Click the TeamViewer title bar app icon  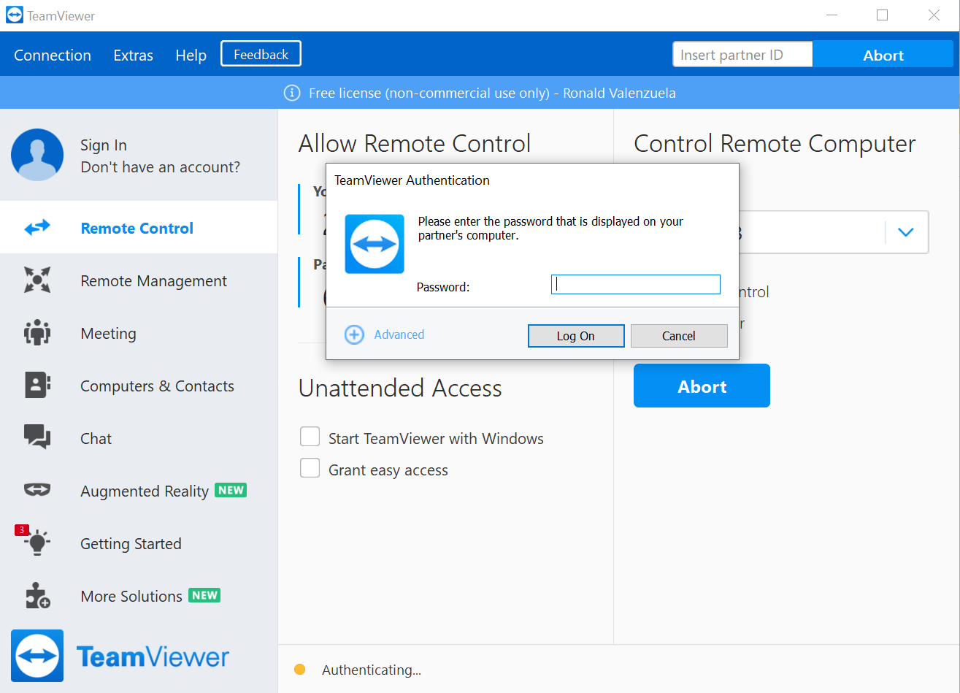pyautogui.click(x=15, y=15)
